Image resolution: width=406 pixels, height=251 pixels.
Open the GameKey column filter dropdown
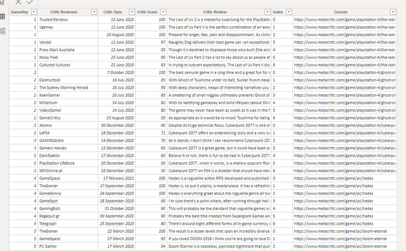coord(34,12)
